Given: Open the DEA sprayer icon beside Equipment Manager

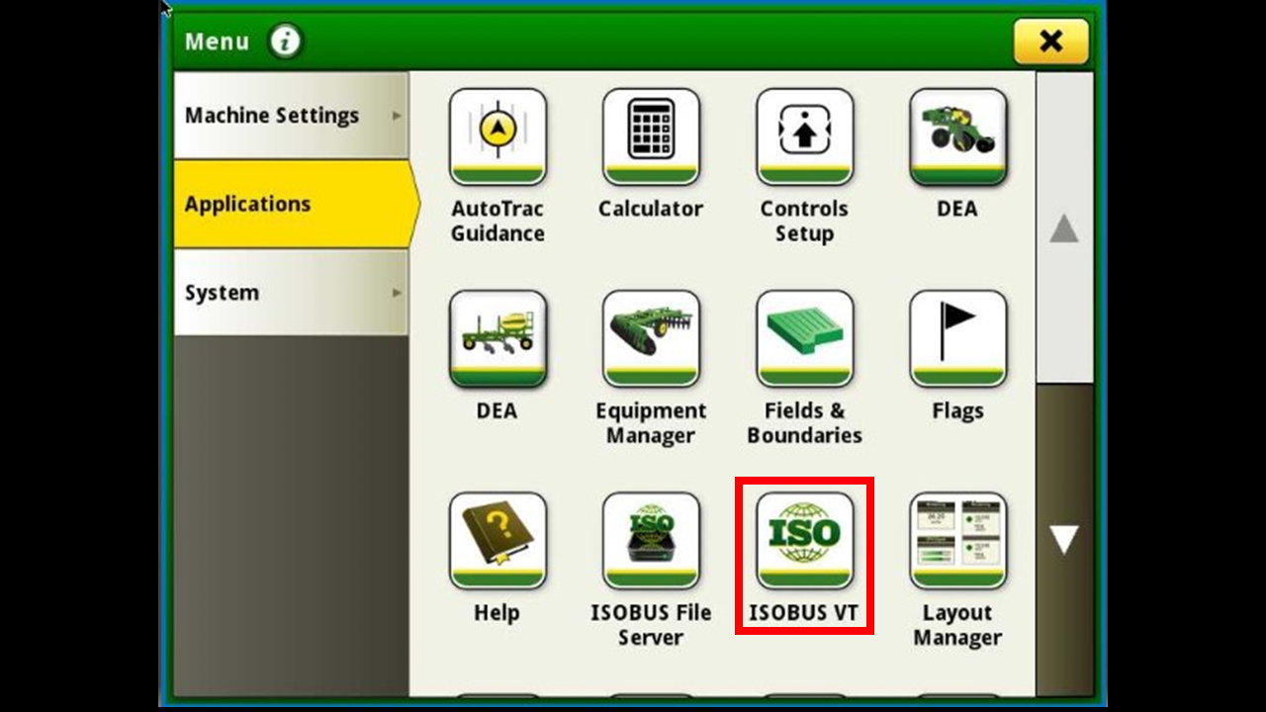Looking at the screenshot, I should [497, 338].
